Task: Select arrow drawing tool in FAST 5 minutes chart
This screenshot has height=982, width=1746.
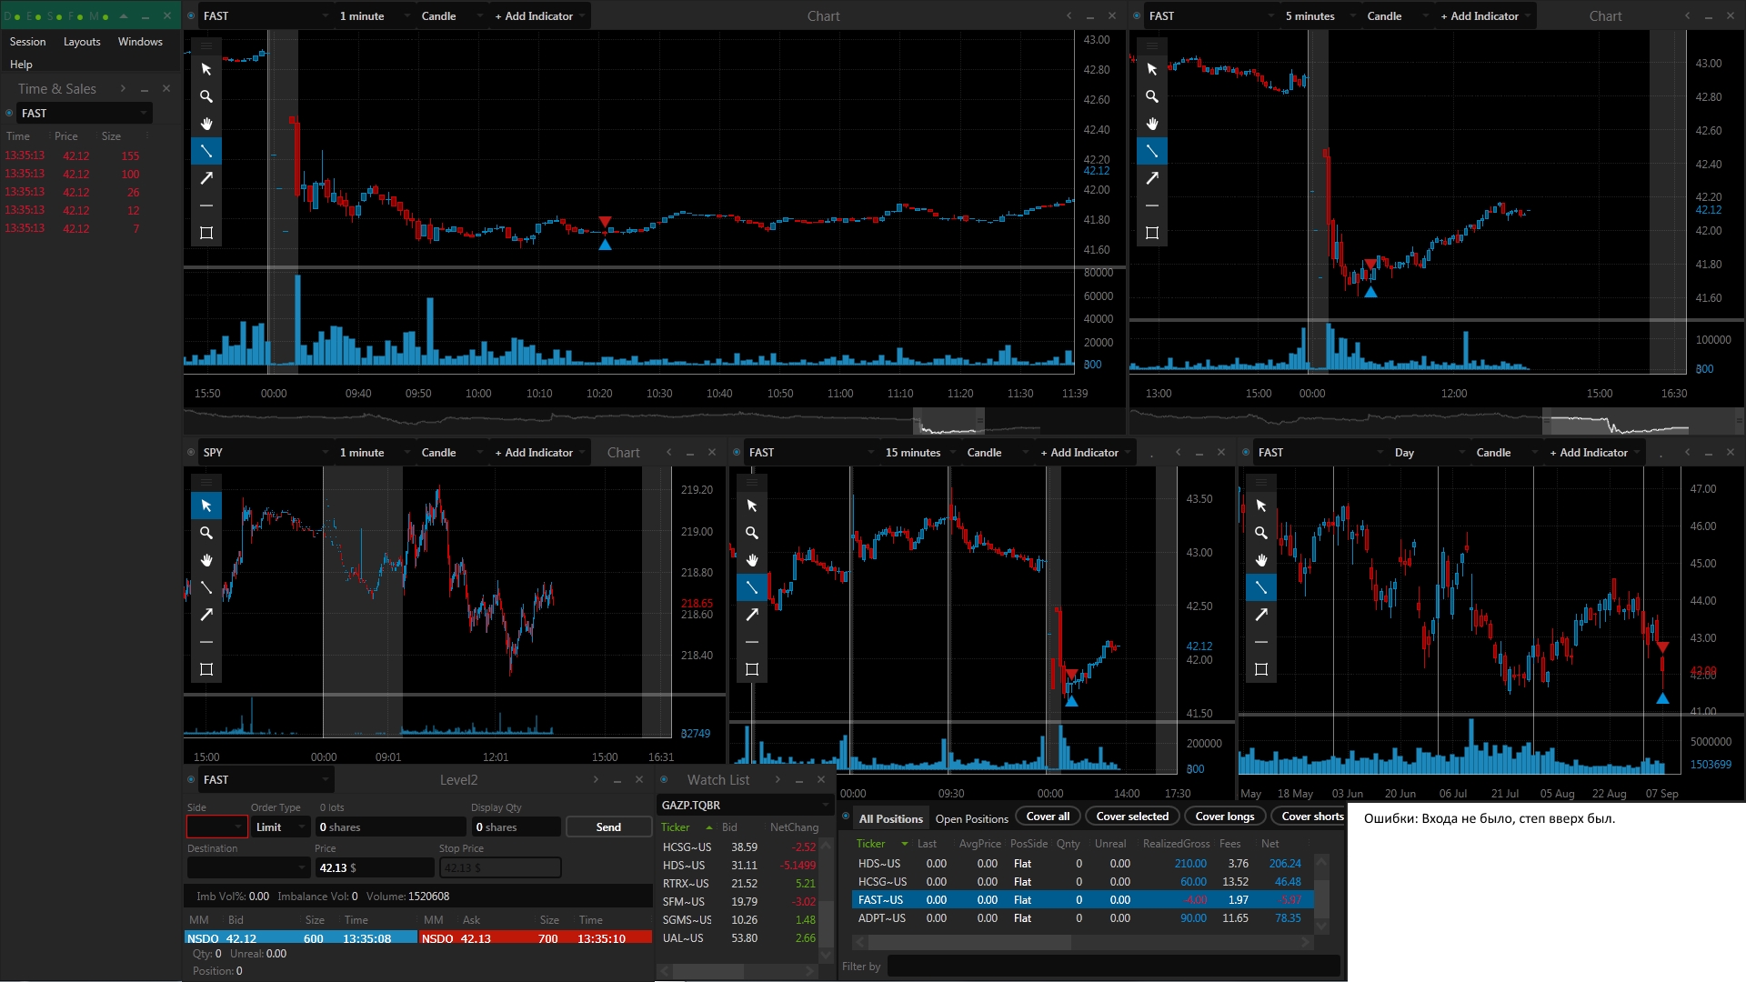Action: click(x=1152, y=178)
